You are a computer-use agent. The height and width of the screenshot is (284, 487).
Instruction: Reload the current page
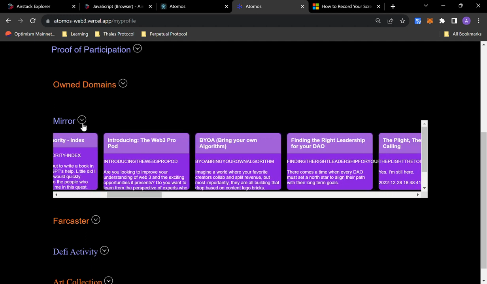pyautogui.click(x=33, y=21)
